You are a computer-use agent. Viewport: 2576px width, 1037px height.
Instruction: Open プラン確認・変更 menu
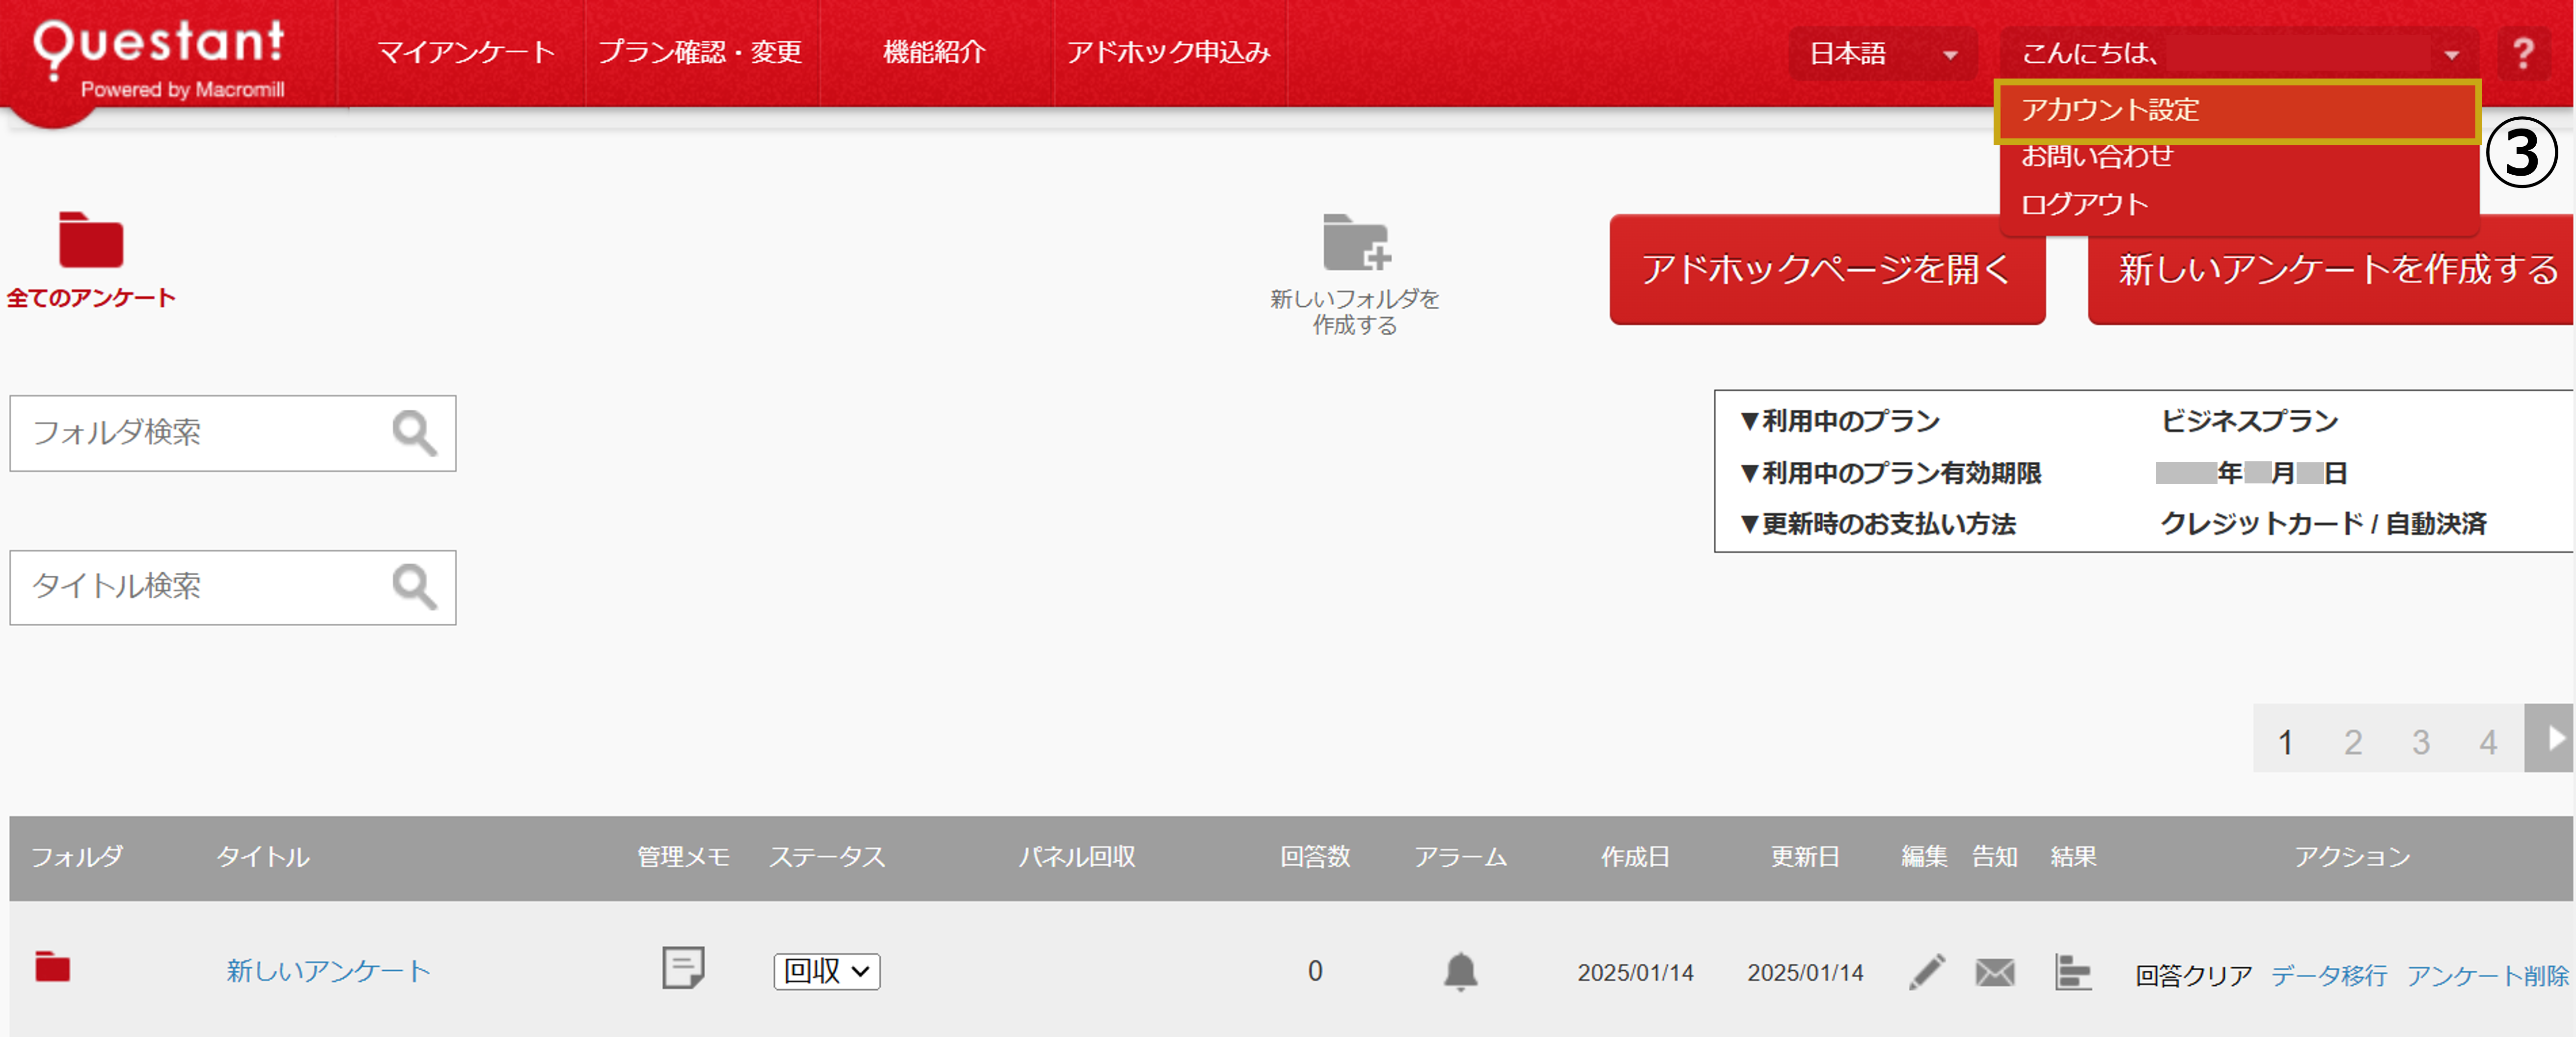pyautogui.click(x=700, y=52)
